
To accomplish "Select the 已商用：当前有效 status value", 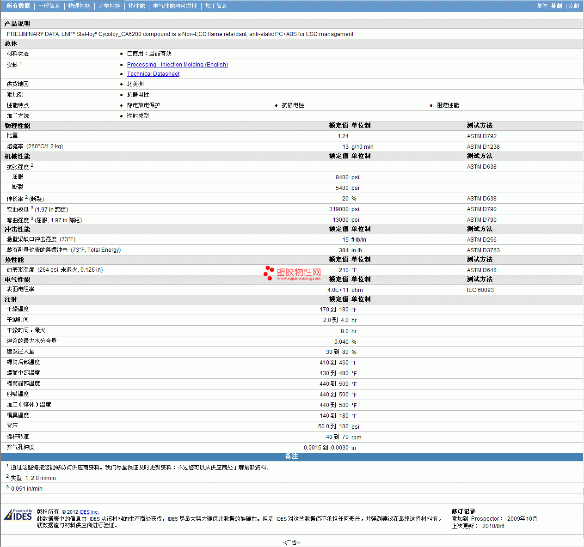I will [149, 54].
